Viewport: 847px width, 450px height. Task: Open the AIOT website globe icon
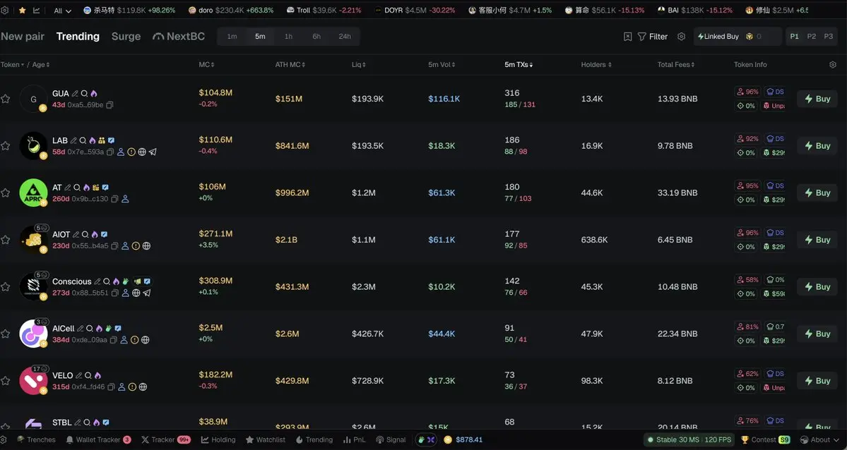146,246
